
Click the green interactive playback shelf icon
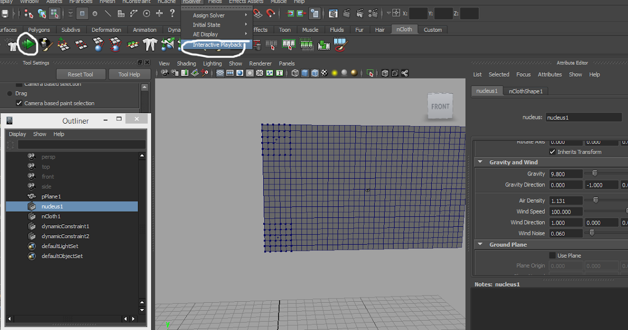(28, 45)
